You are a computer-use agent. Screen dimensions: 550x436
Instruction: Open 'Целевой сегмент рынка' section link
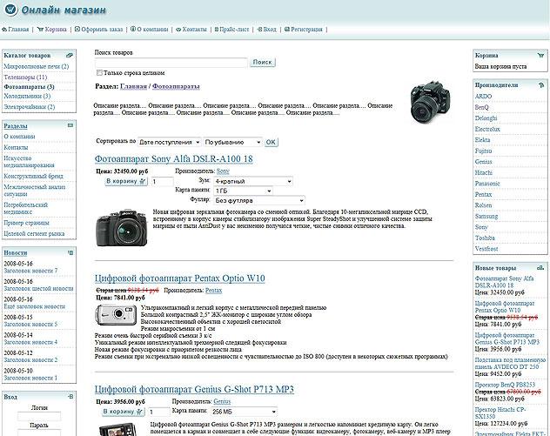click(x=34, y=233)
